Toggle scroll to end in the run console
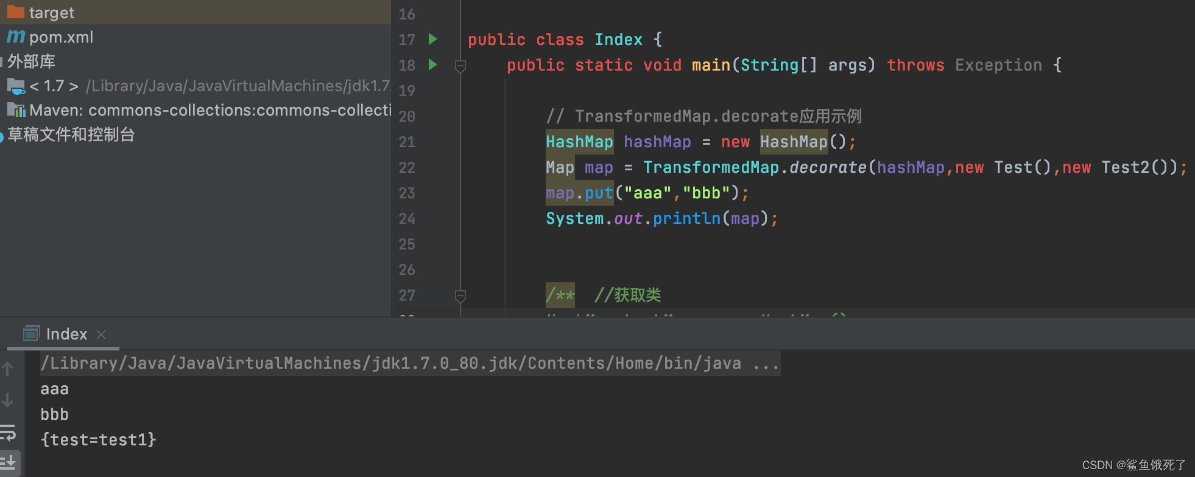Screen dimensions: 1195x477 click(x=9, y=462)
